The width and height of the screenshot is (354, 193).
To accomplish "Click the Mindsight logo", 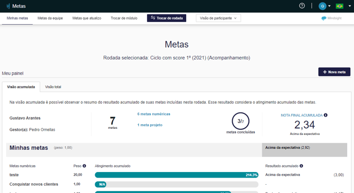I will [x=331, y=18].
